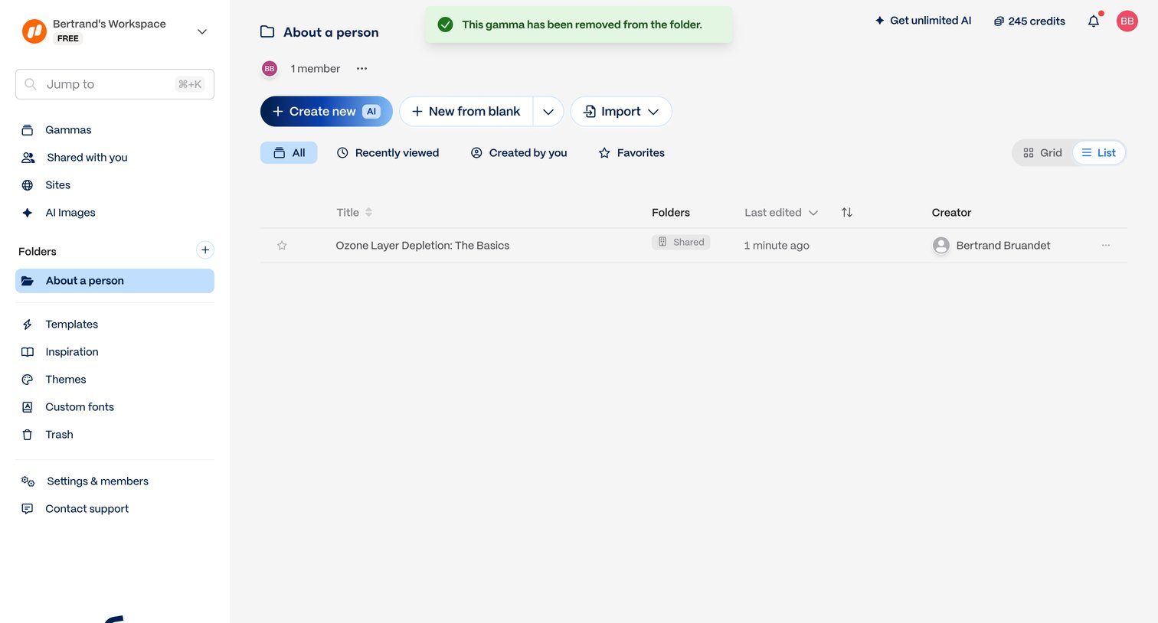Viewport: 1158px width, 623px height.
Task: Select the About a person folder
Action: pos(115,281)
